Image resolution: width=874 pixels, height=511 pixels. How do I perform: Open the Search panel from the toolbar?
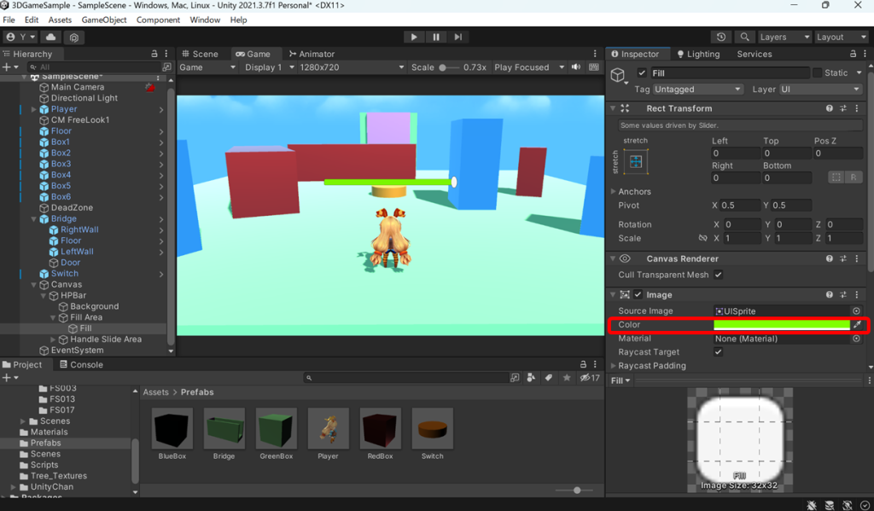[743, 37]
